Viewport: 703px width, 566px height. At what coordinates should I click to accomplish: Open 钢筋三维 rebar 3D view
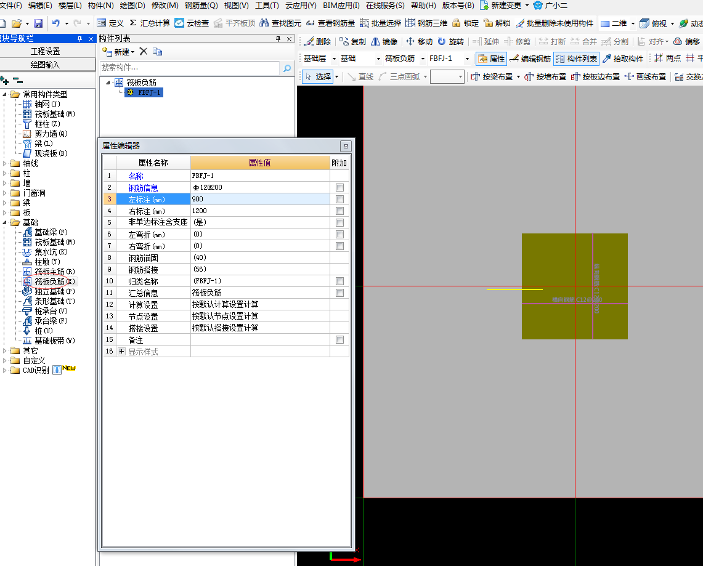(426, 23)
